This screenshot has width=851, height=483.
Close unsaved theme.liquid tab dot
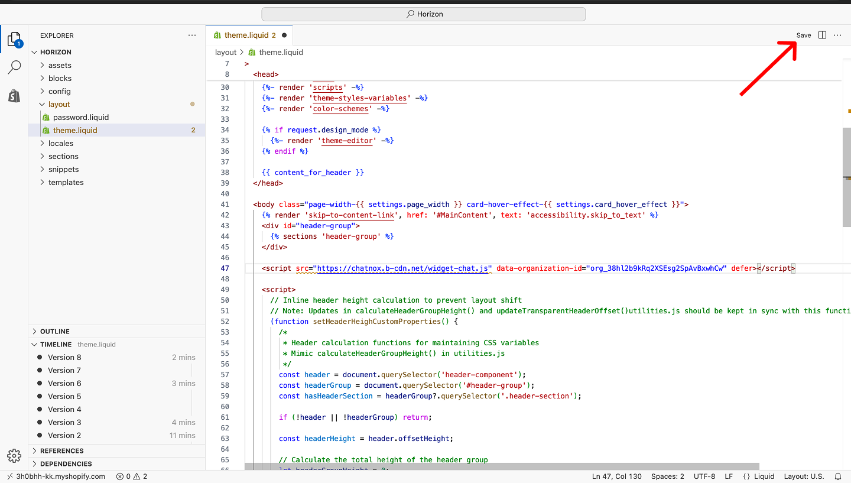(x=284, y=35)
